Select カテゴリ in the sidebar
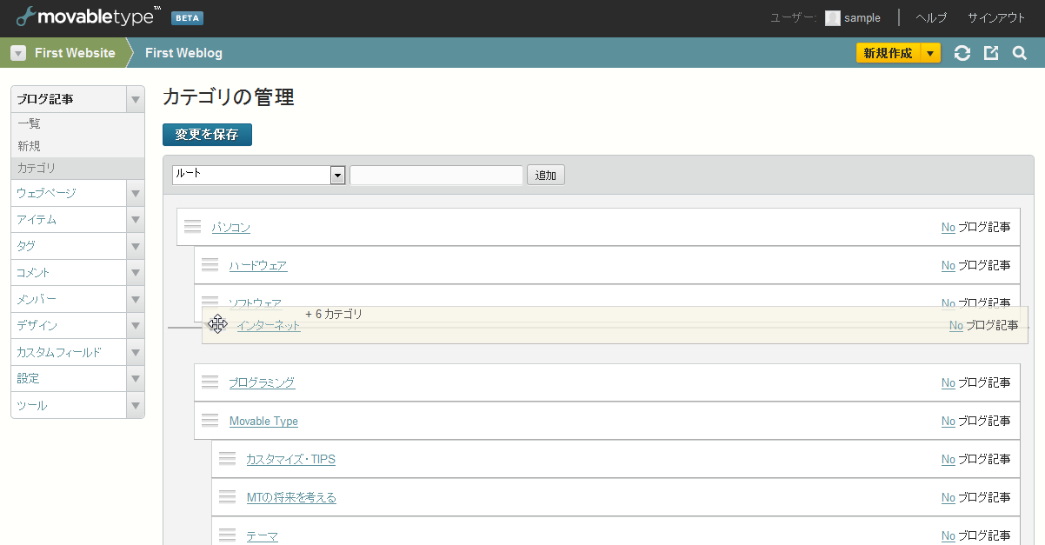 pyautogui.click(x=37, y=168)
